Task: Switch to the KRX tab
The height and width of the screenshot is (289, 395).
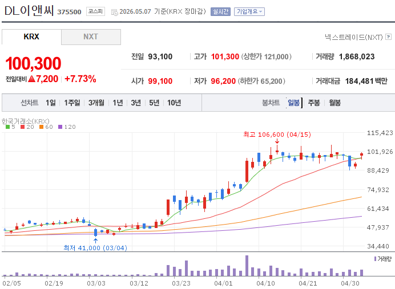Action: 31,36
